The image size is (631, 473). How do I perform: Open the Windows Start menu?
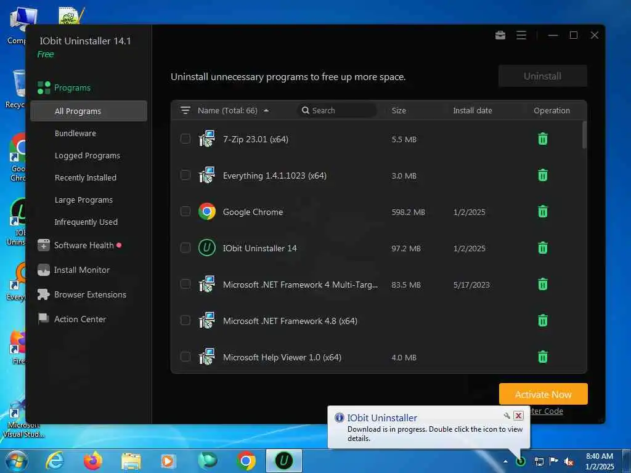point(16,461)
